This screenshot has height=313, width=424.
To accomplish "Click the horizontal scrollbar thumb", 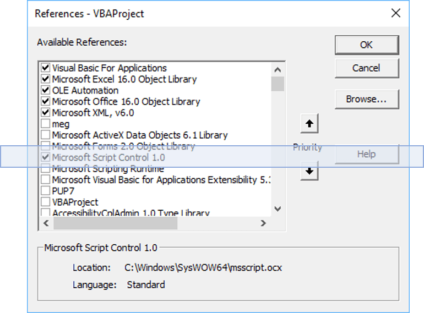I will click(x=116, y=223).
